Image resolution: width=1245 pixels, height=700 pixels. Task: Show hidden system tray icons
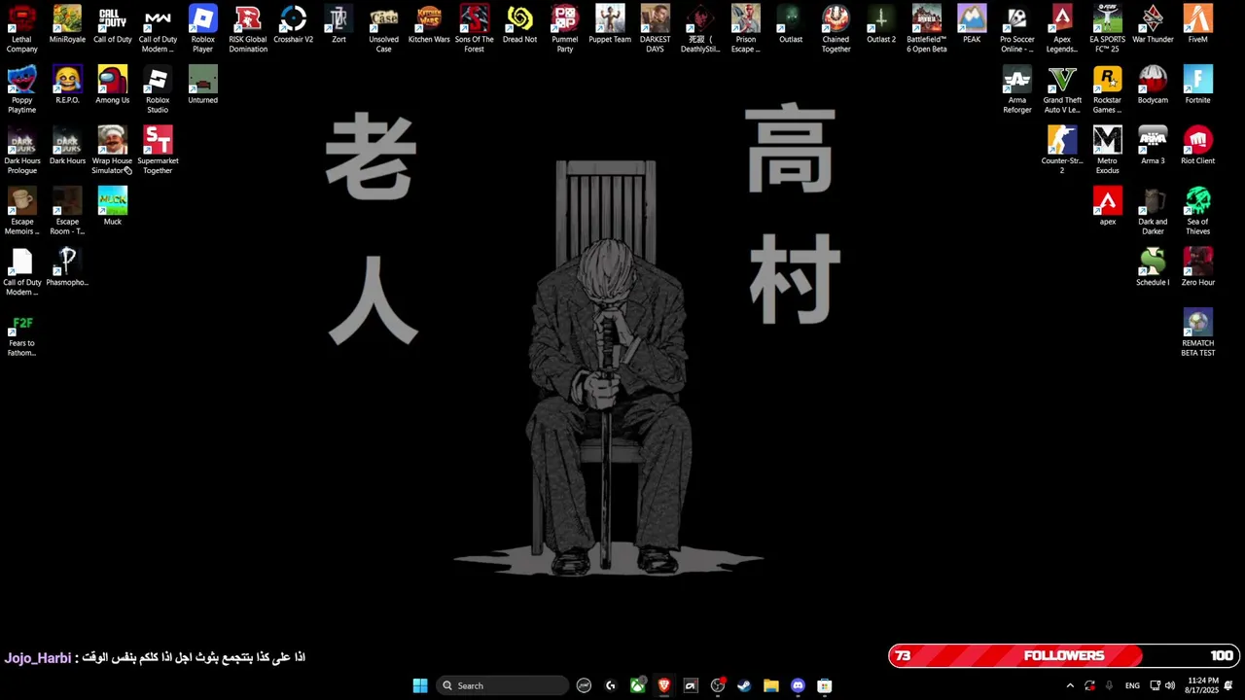pyautogui.click(x=1070, y=685)
